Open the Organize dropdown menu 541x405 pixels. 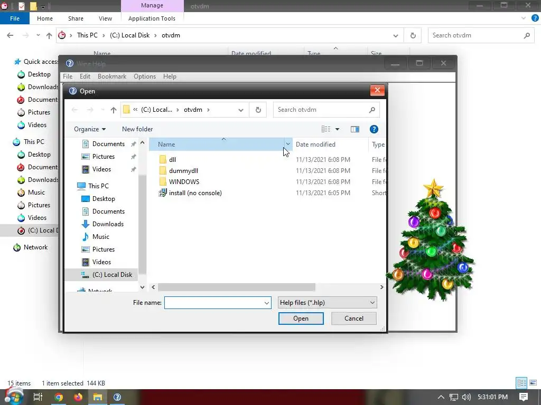(90, 129)
